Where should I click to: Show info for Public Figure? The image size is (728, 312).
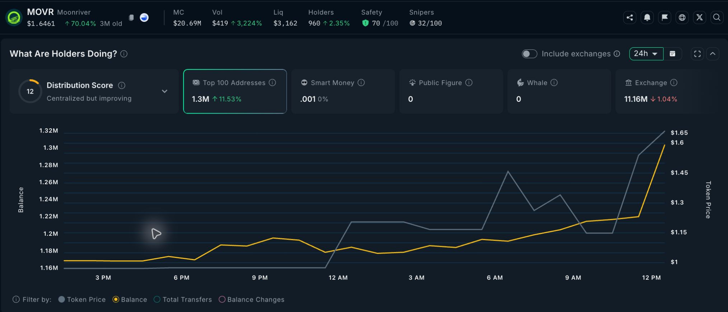469,83
